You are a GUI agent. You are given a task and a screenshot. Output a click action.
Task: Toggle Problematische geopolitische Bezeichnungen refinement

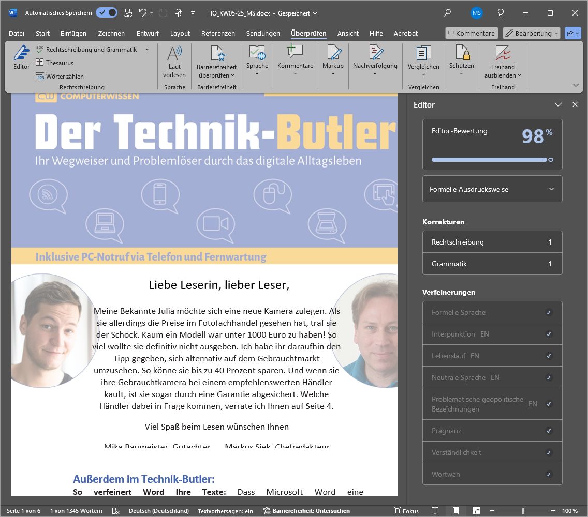click(492, 404)
